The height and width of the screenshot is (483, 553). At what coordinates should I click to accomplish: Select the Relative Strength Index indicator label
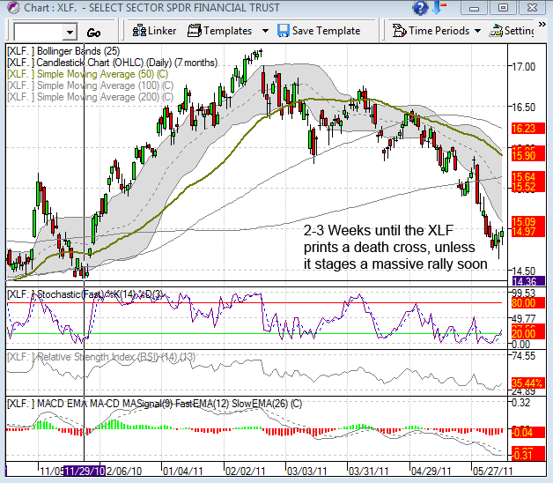(101, 357)
